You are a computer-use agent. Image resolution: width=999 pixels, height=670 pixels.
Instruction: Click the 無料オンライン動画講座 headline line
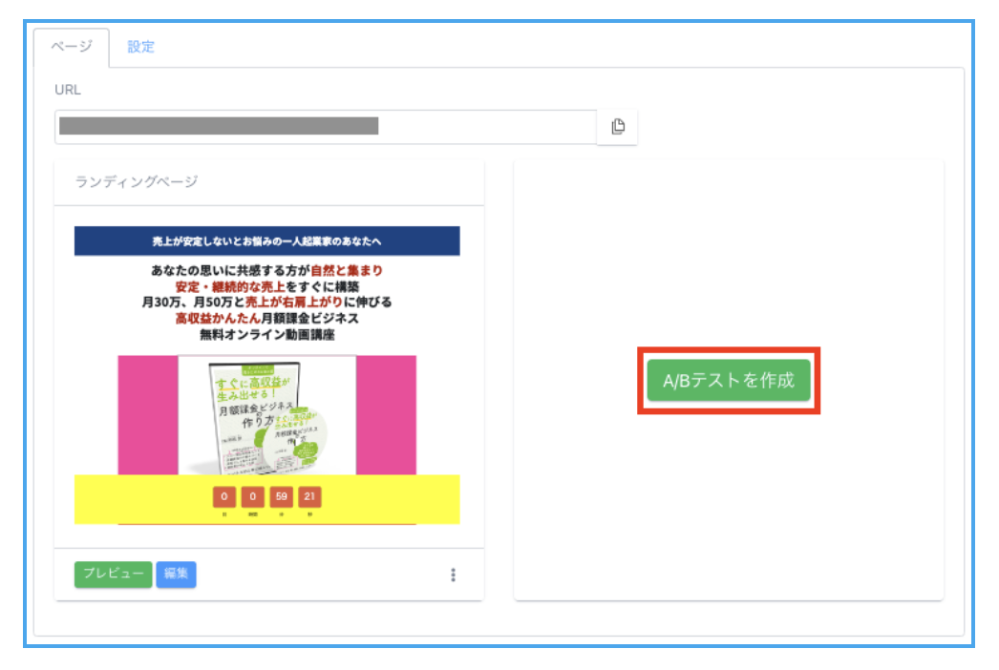coord(266,335)
